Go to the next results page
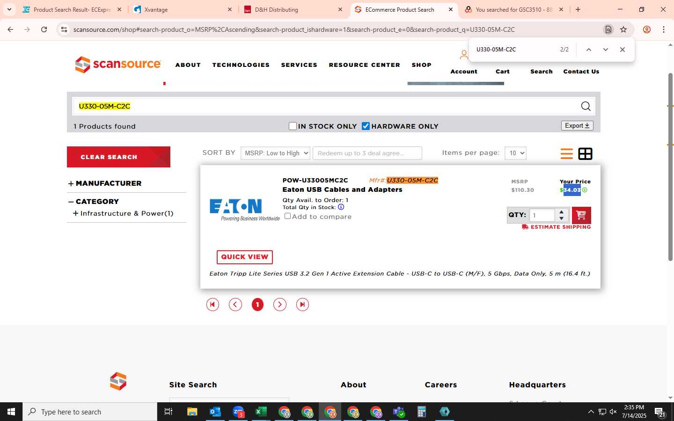The width and height of the screenshot is (674, 421). click(x=280, y=305)
